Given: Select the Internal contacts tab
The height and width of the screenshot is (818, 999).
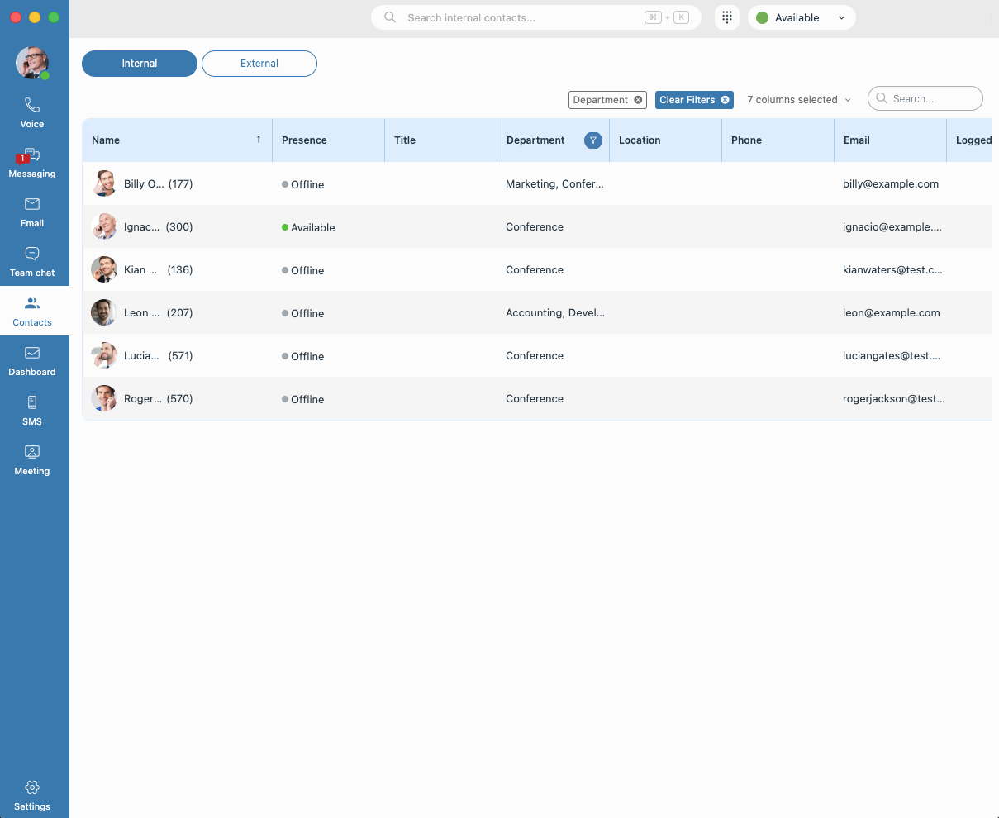Looking at the screenshot, I should (140, 64).
